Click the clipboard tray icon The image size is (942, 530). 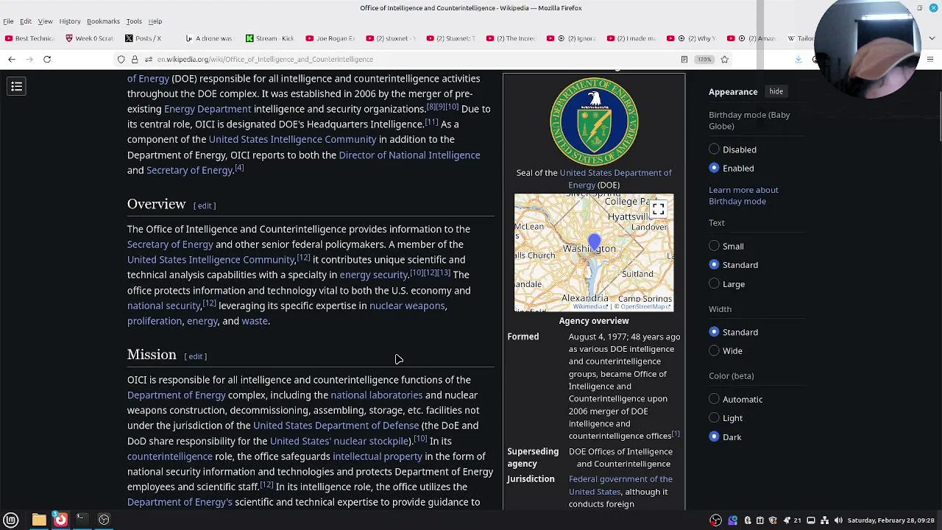760,520
